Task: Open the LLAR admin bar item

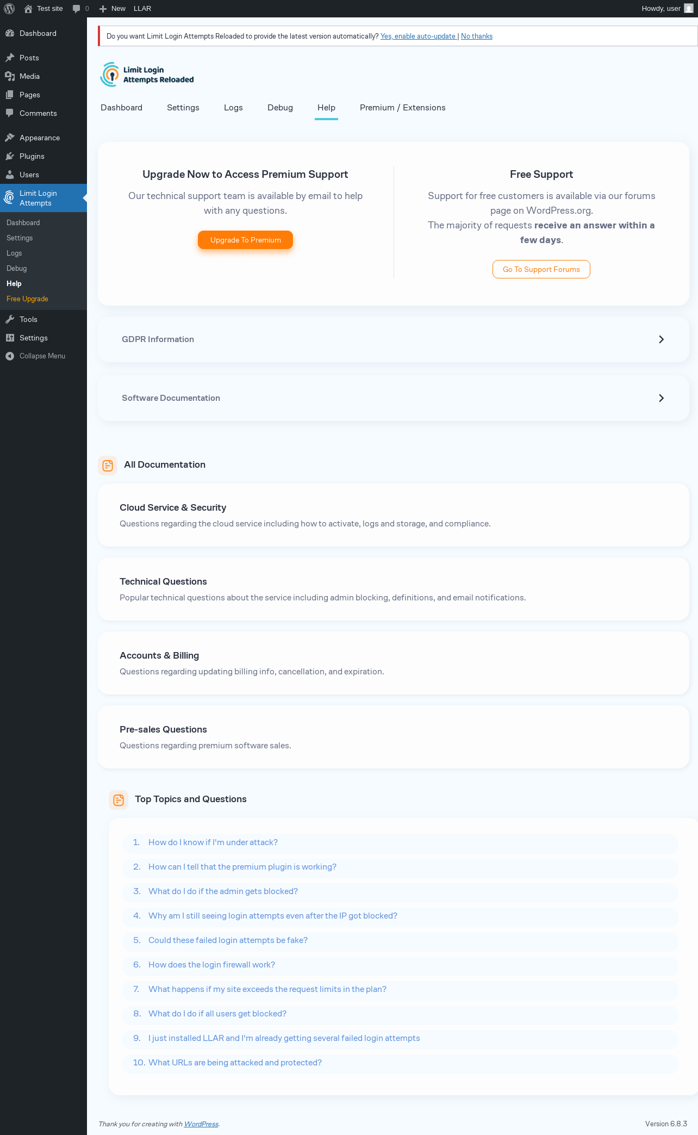Action: point(142,9)
